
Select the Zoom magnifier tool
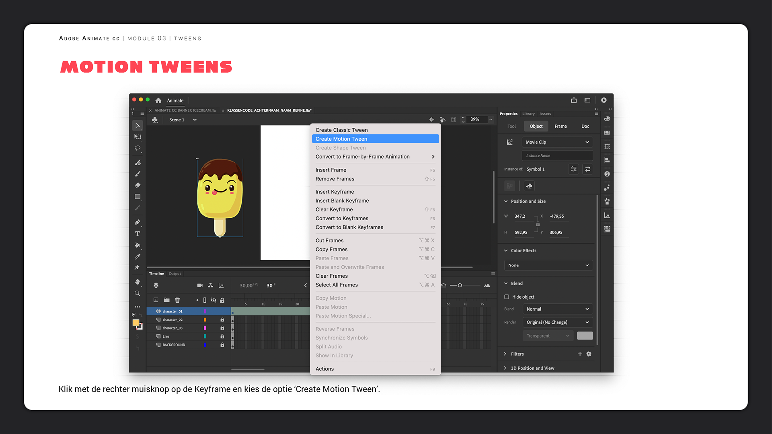pyautogui.click(x=138, y=293)
